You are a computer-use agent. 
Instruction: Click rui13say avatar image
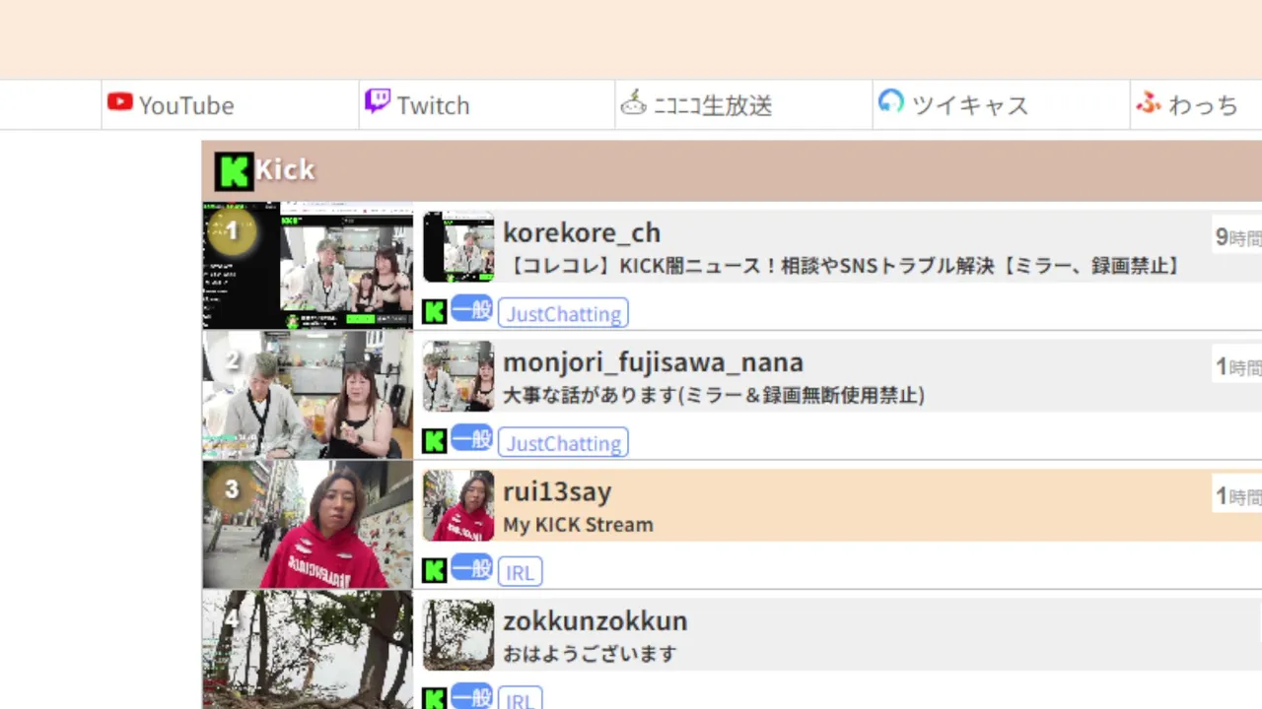[458, 505]
